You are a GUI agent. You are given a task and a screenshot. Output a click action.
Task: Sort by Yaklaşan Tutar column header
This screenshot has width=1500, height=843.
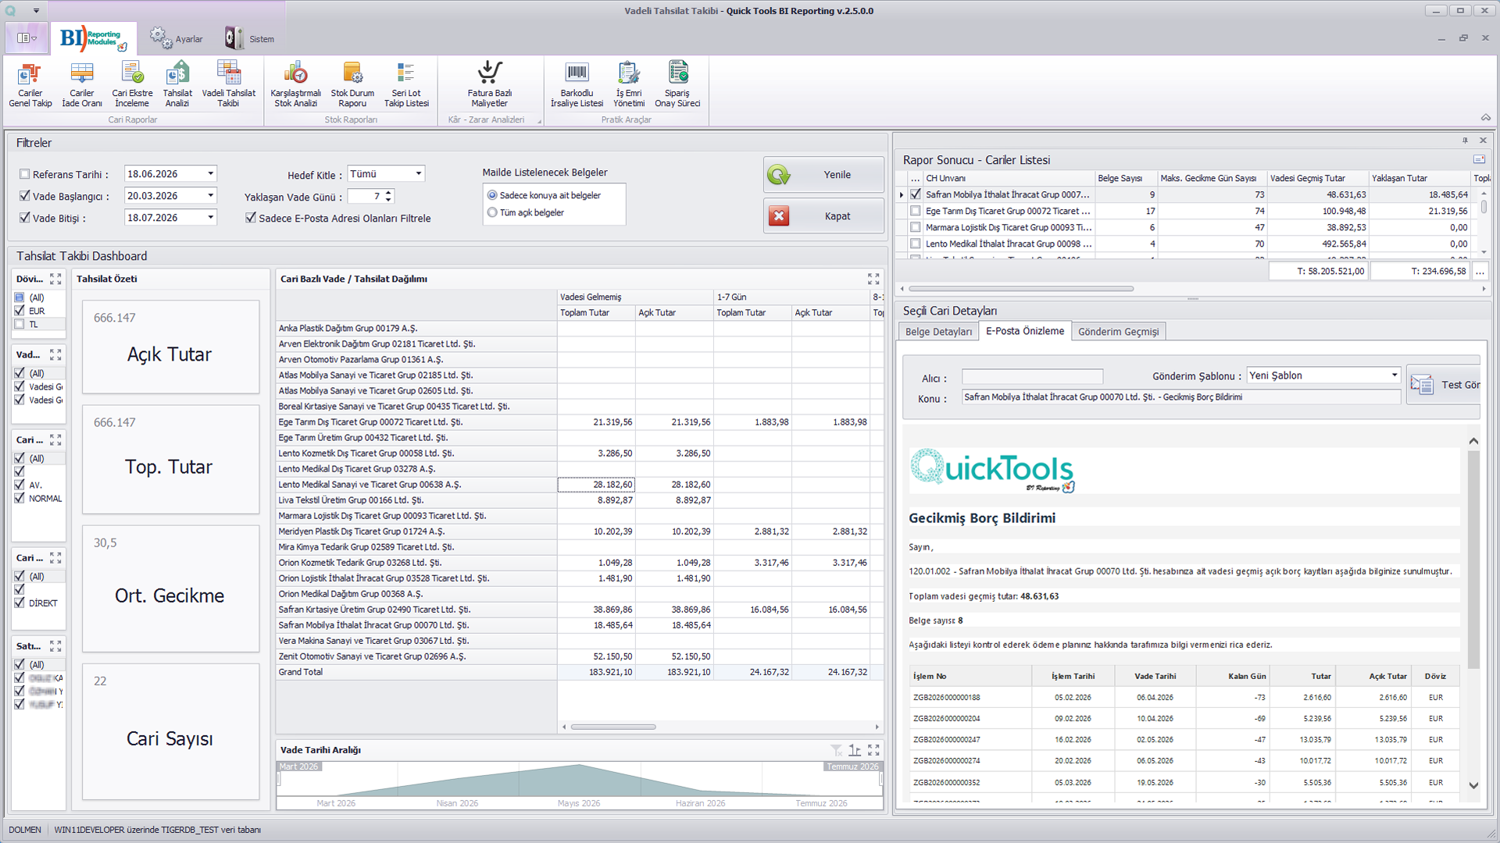pyautogui.click(x=1420, y=178)
